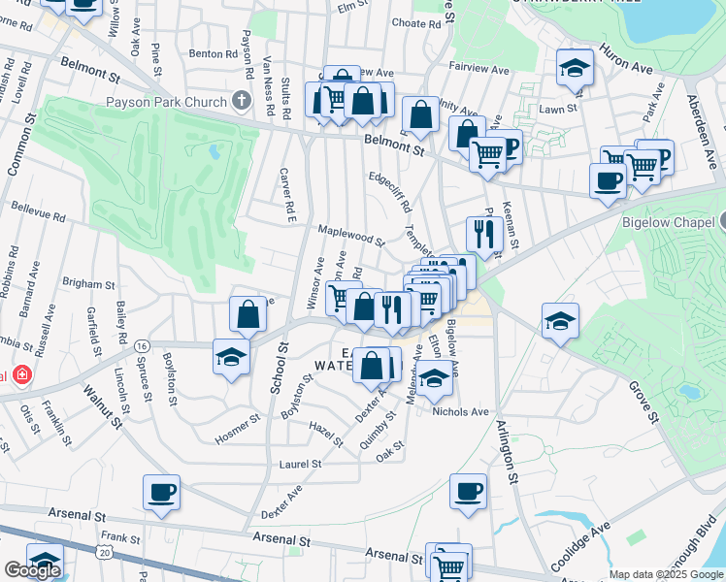This screenshot has height=582, width=726.
Task: Open the cafe marker near Arlington St
Action: 468,491
